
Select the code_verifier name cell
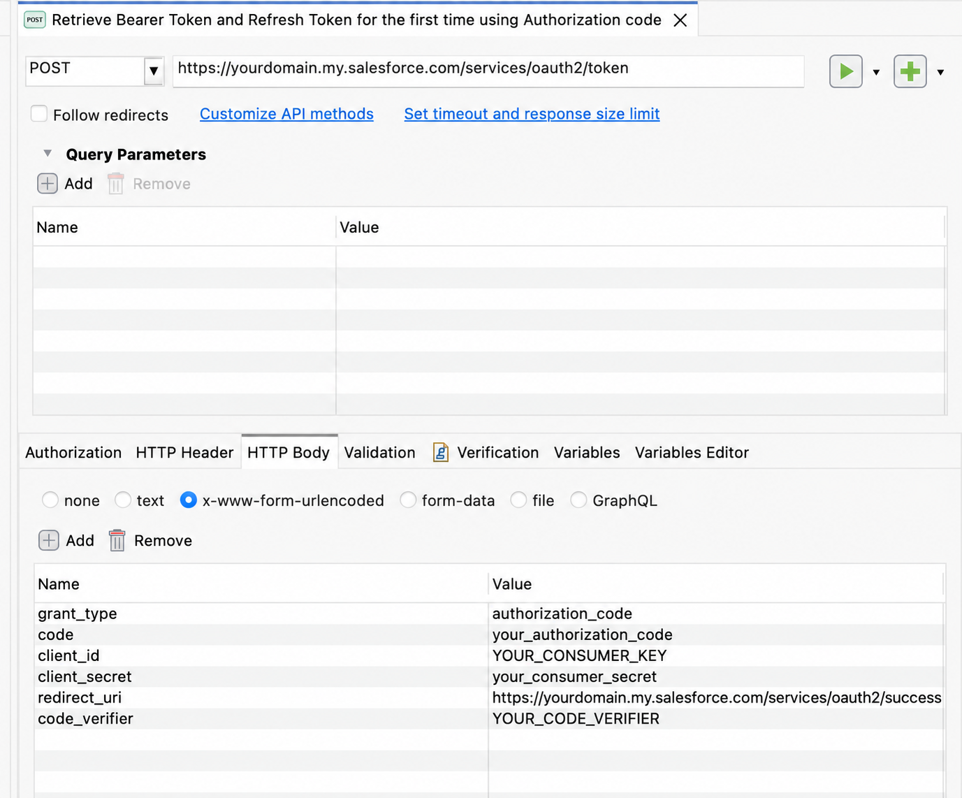pyautogui.click(x=261, y=718)
